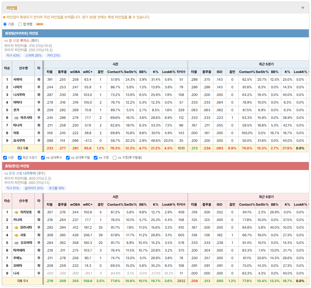The height and width of the screenshot is (288, 311).
Task: Select player 우메노 in the home lineup
Action: coord(18,258)
